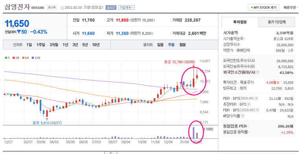Click the 코스피 market badge
The width and height of the screenshot is (304, 154).
click(x=52, y=7)
